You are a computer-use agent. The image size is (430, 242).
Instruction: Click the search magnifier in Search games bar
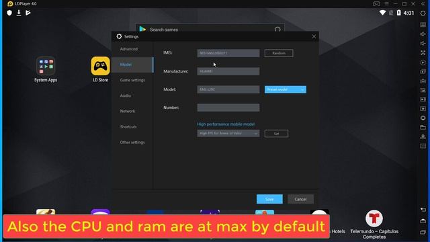pos(277,29)
